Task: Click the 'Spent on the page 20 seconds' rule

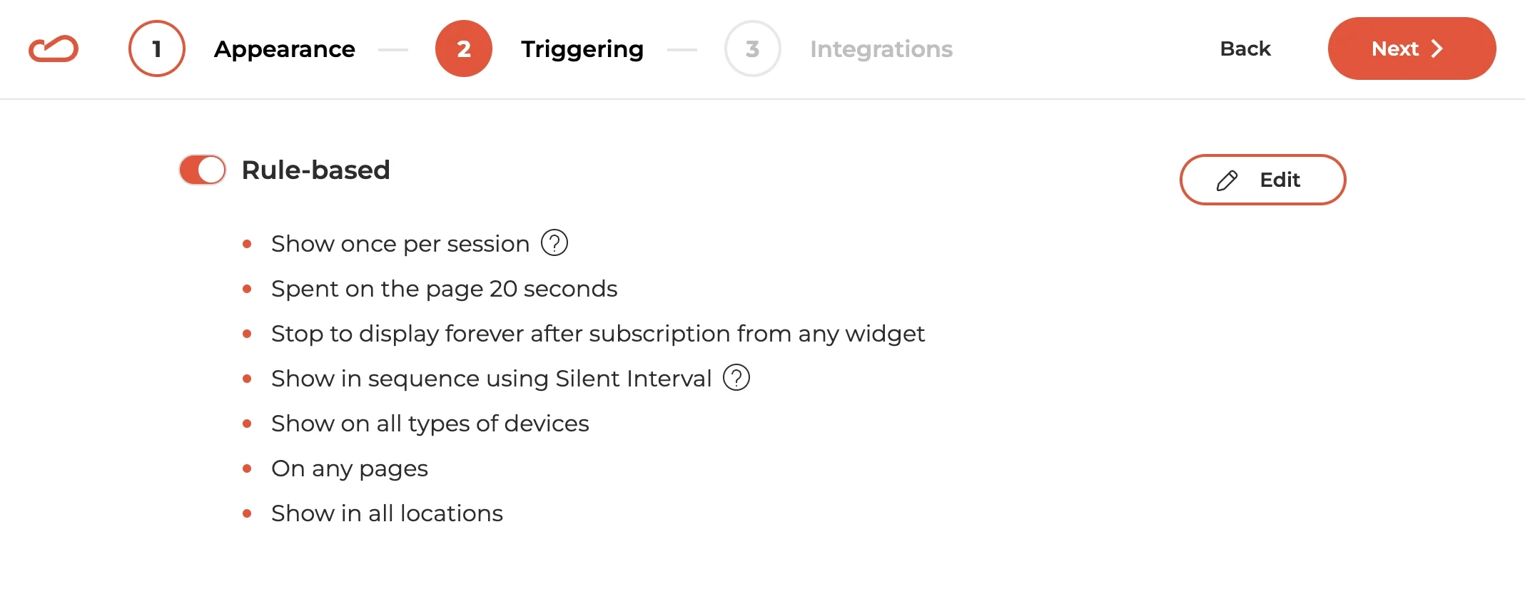Action: click(x=444, y=289)
